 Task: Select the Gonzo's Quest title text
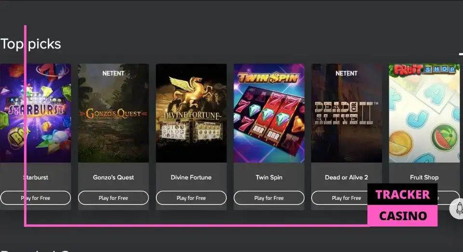point(113,177)
